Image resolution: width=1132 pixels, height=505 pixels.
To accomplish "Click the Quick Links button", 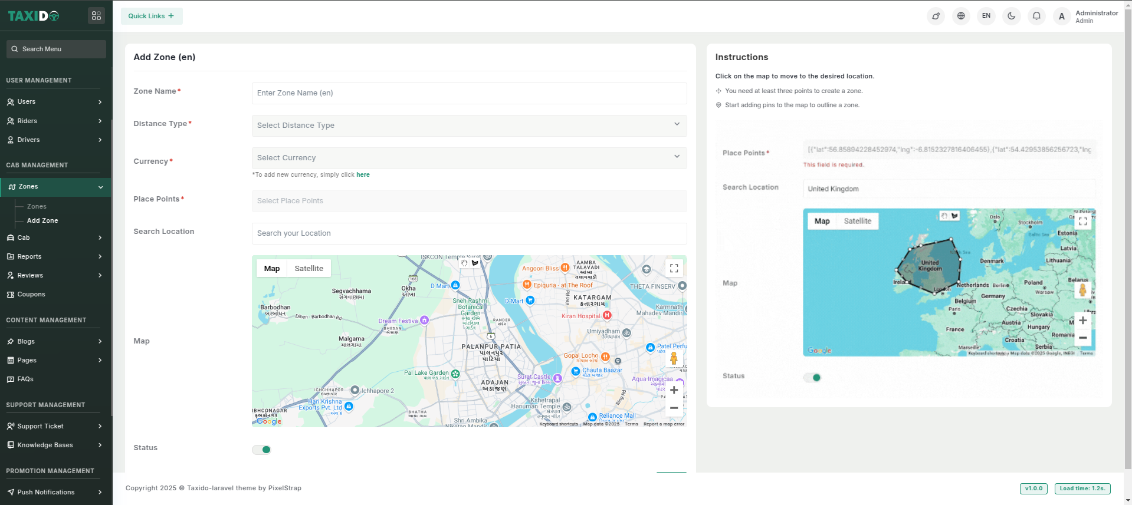I will coord(152,16).
